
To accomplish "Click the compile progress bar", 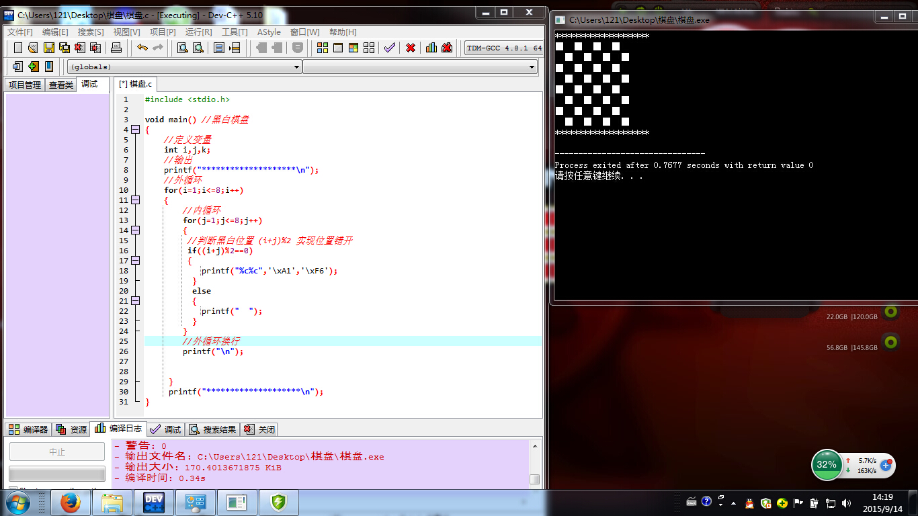I will tap(57, 473).
